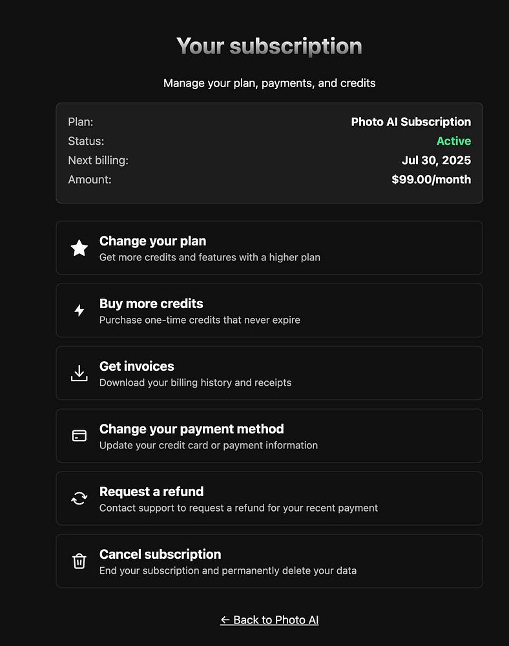
Task: Follow the Back to Photo AI link
Action: 269,620
